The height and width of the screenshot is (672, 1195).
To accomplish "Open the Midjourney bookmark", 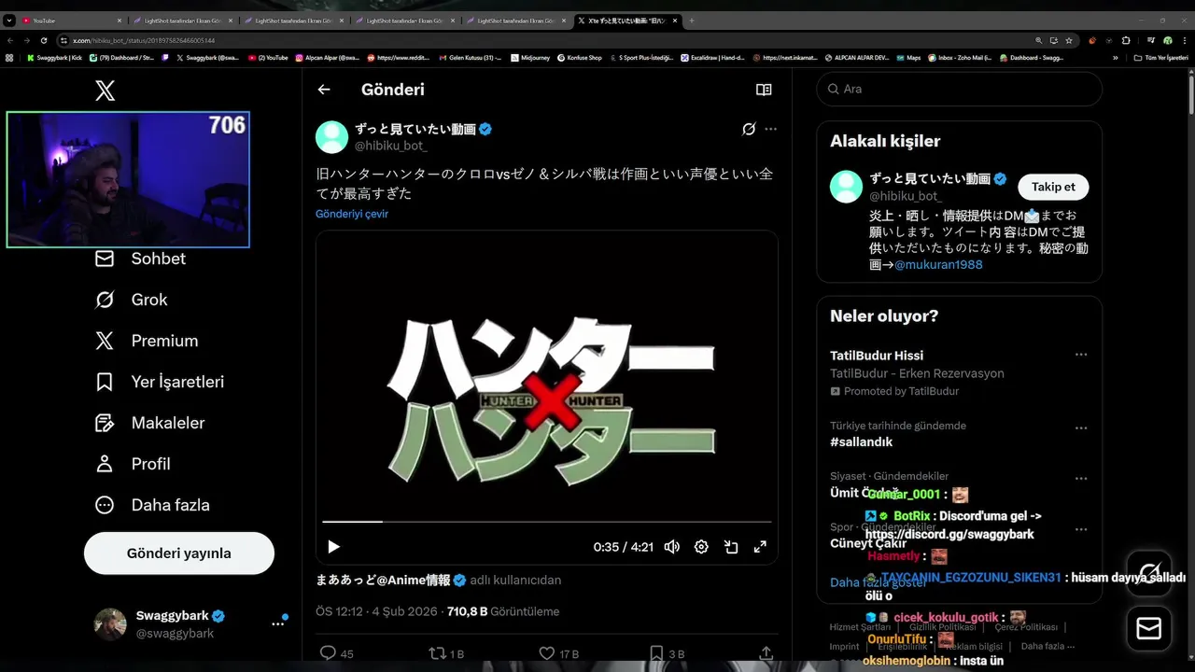I will coord(529,58).
